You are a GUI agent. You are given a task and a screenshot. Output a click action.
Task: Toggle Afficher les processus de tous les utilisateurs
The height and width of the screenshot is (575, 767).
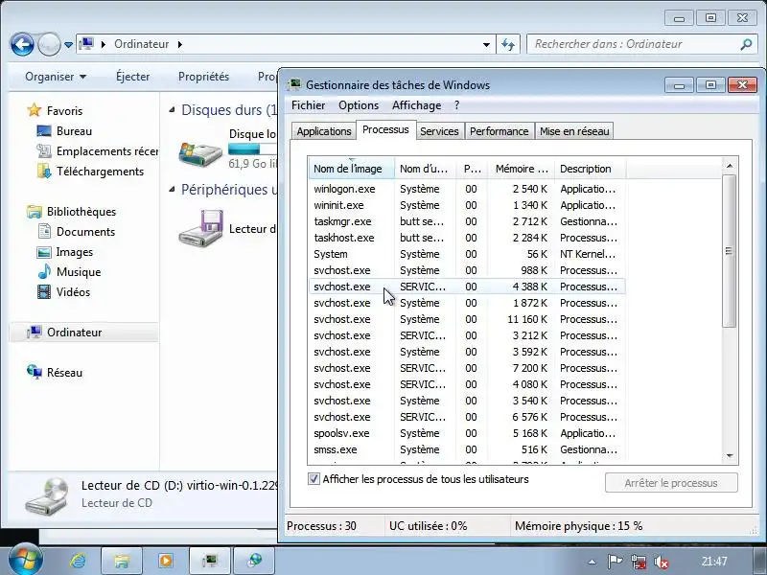(314, 479)
